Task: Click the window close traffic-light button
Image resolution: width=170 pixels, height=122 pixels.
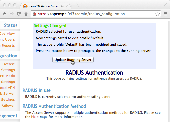Action: (x=5, y=5)
